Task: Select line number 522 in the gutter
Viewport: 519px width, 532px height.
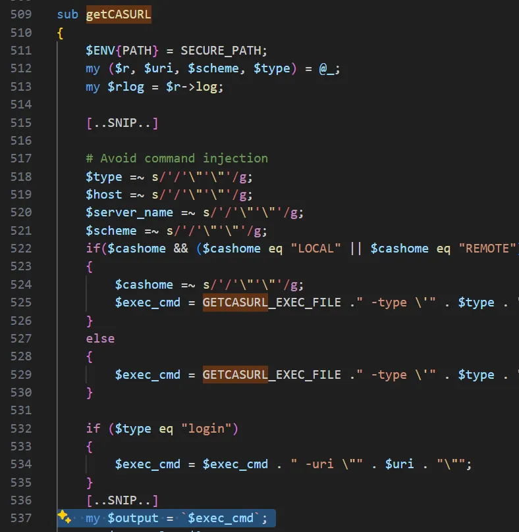Action: coord(21,248)
